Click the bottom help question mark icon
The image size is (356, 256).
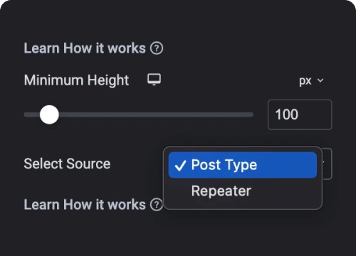click(x=157, y=205)
